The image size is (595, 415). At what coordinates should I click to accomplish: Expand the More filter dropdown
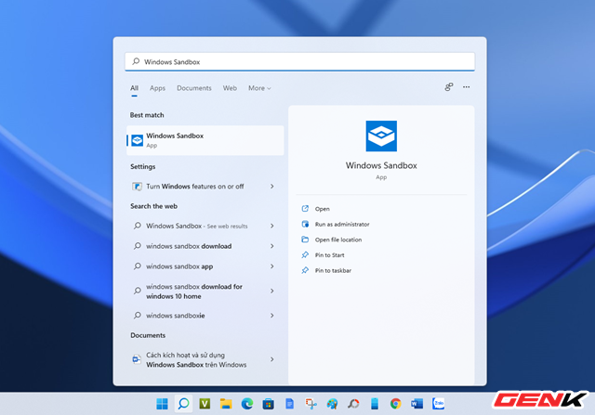(x=259, y=88)
